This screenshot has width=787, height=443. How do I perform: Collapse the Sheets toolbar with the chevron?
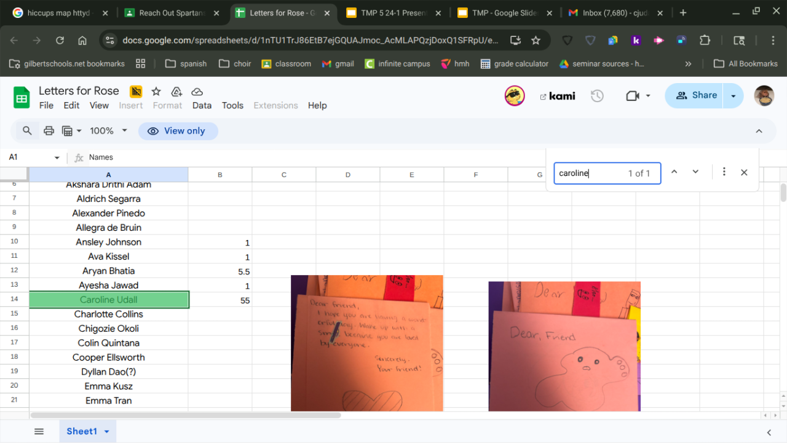[759, 130]
